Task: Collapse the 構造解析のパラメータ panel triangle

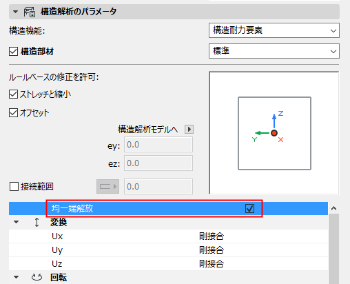Action: click(15, 12)
